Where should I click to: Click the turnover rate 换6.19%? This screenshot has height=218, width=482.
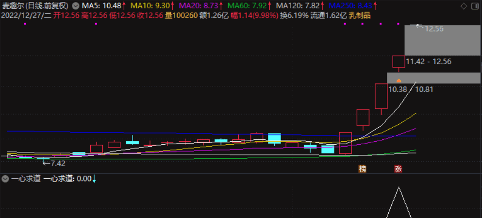click(294, 16)
